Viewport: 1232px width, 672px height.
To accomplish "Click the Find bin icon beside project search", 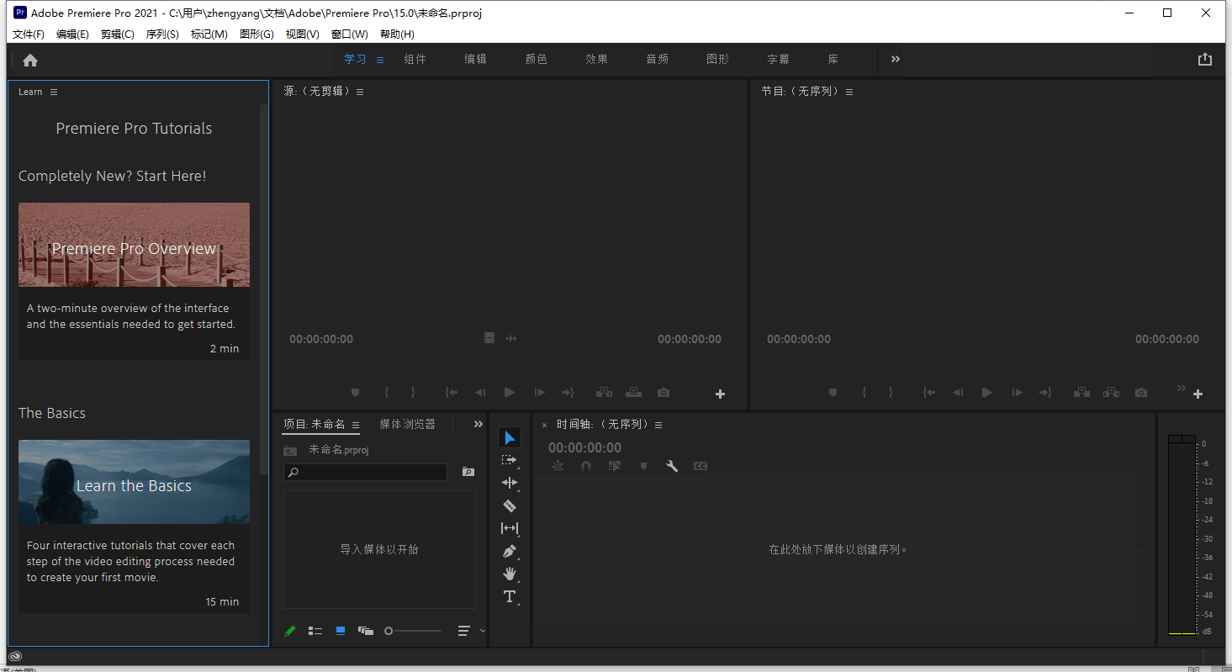I will tap(468, 472).
